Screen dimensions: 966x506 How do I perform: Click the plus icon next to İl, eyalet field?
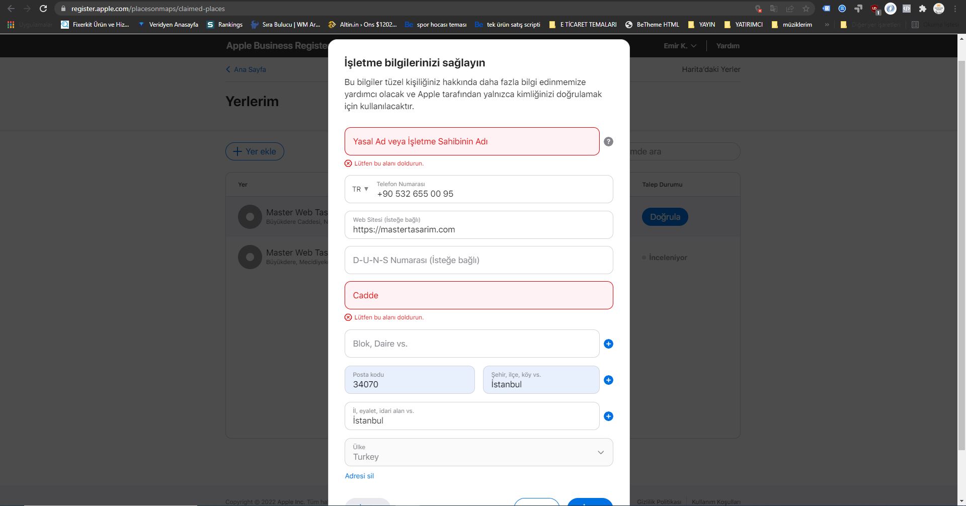[x=608, y=416]
